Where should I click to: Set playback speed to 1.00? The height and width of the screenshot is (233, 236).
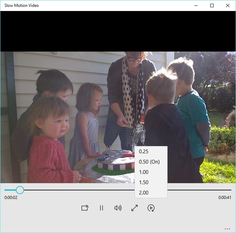coord(151,172)
